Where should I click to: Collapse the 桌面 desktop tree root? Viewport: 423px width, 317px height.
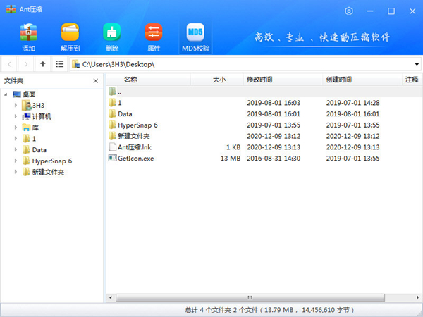(6, 94)
